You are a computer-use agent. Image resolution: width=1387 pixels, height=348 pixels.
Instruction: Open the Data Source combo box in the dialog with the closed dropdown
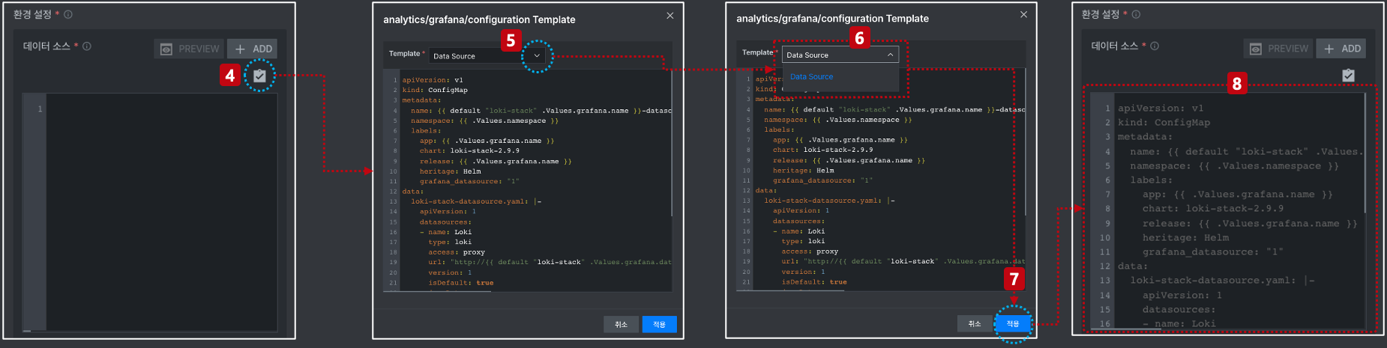(x=488, y=55)
